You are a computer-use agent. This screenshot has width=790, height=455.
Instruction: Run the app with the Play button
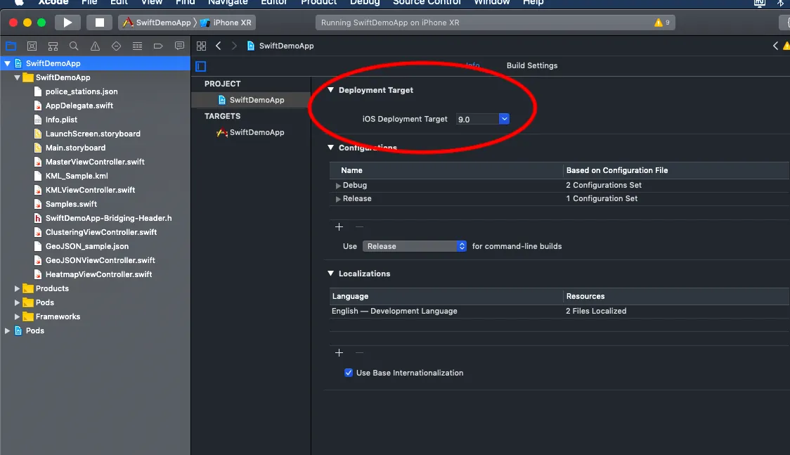coord(67,23)
